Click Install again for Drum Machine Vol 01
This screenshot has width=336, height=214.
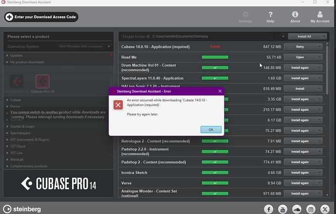[300, 68]
